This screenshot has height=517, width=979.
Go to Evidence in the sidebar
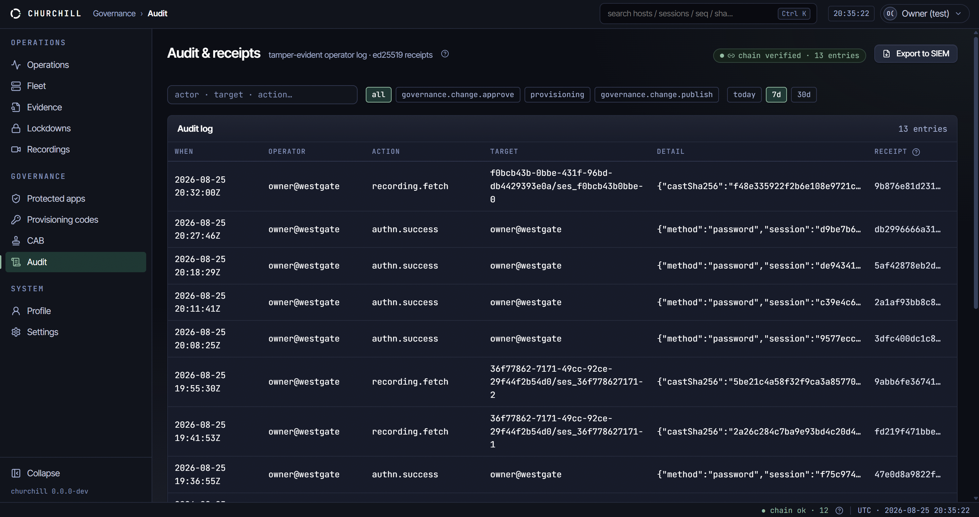click(x=75, y=107)
